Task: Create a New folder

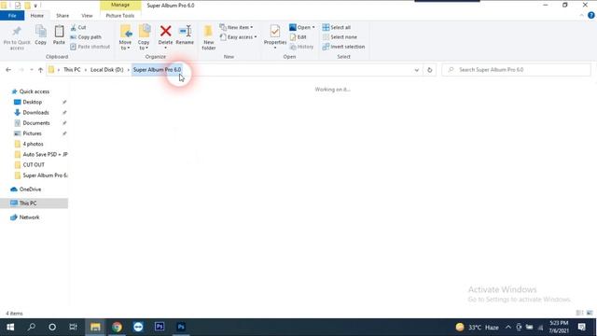Action: [x=209, y=37]
